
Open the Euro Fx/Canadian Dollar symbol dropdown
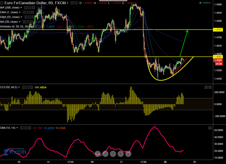coord(67,3)
